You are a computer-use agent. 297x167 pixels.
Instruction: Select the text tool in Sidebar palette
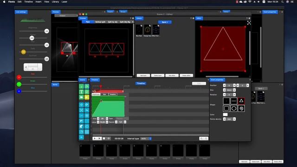point(82,92)
